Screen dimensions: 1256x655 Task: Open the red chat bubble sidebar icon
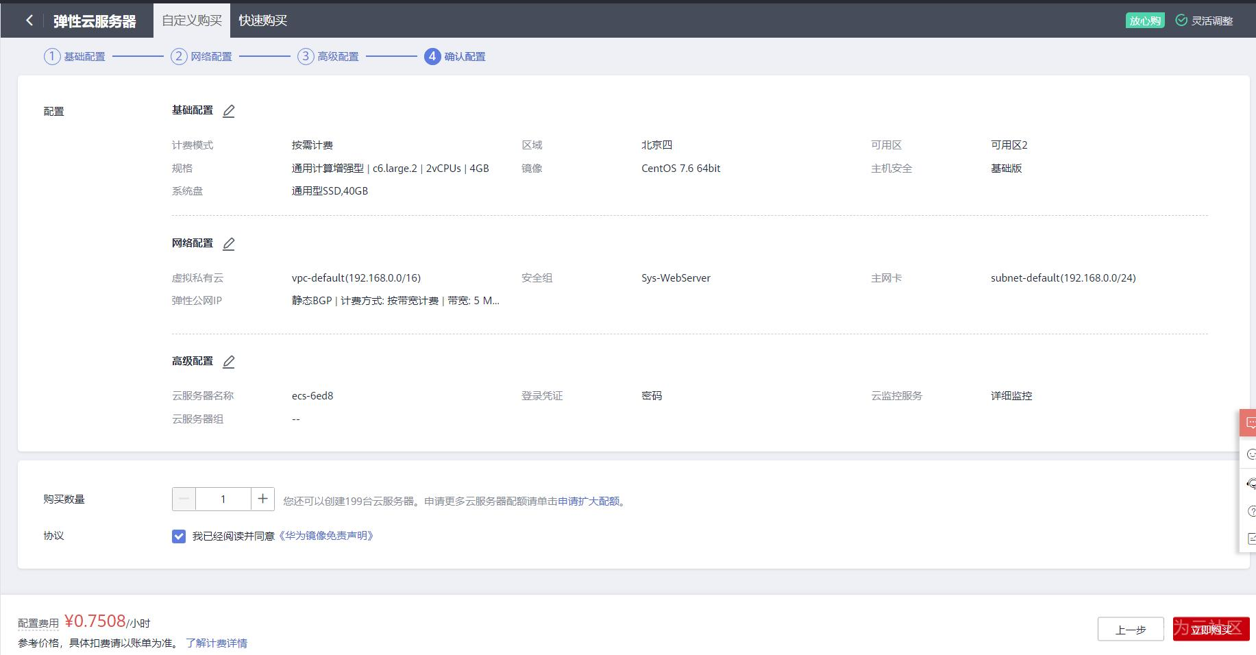(x=1249, y=423)
